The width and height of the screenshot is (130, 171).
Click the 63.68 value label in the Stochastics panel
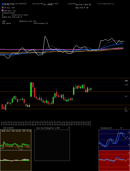126,137
